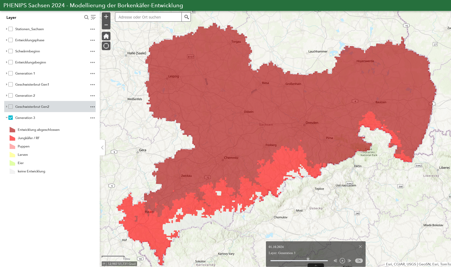The height and width of the screenshot is (267, 451).
Task: Collapse the layer side panel
Action: (102, 147)
